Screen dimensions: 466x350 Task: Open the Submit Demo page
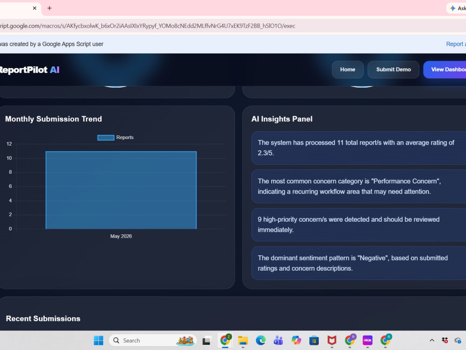393,70
